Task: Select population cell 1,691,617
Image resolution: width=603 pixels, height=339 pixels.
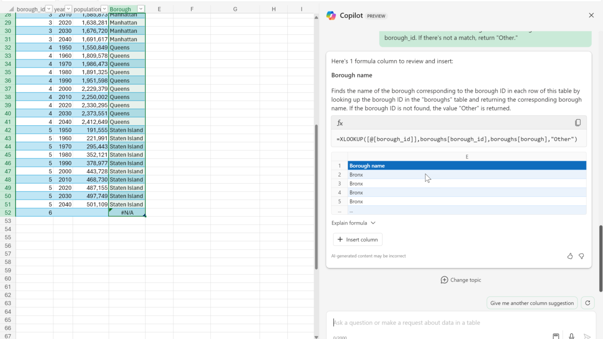Action: tap(90, 39)
